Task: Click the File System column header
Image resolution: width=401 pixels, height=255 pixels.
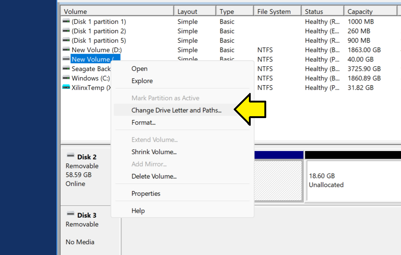Action: [x=274, y=11]
